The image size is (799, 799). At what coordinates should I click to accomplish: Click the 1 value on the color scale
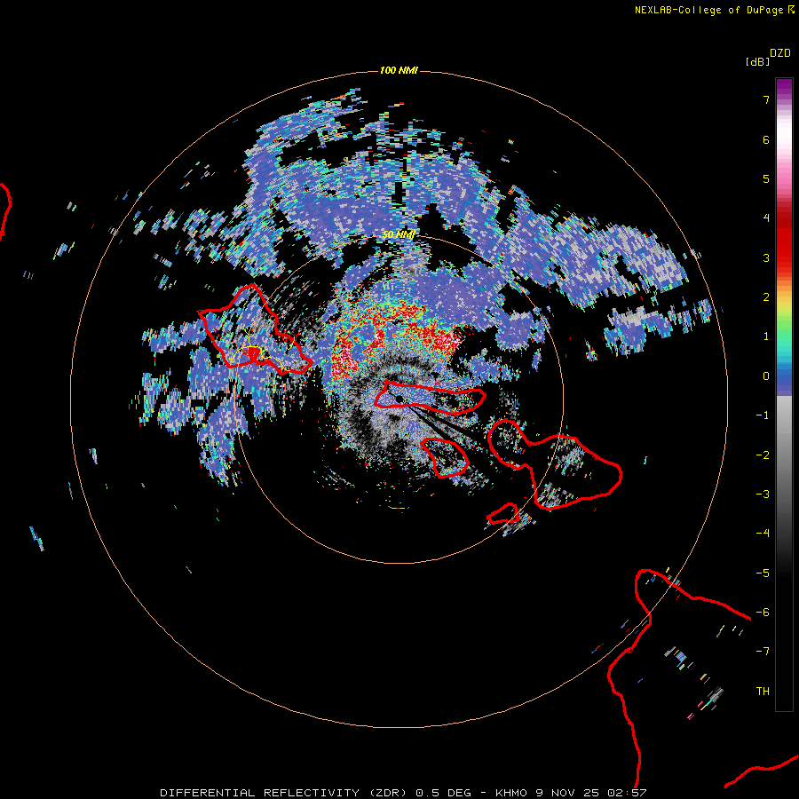766,336
